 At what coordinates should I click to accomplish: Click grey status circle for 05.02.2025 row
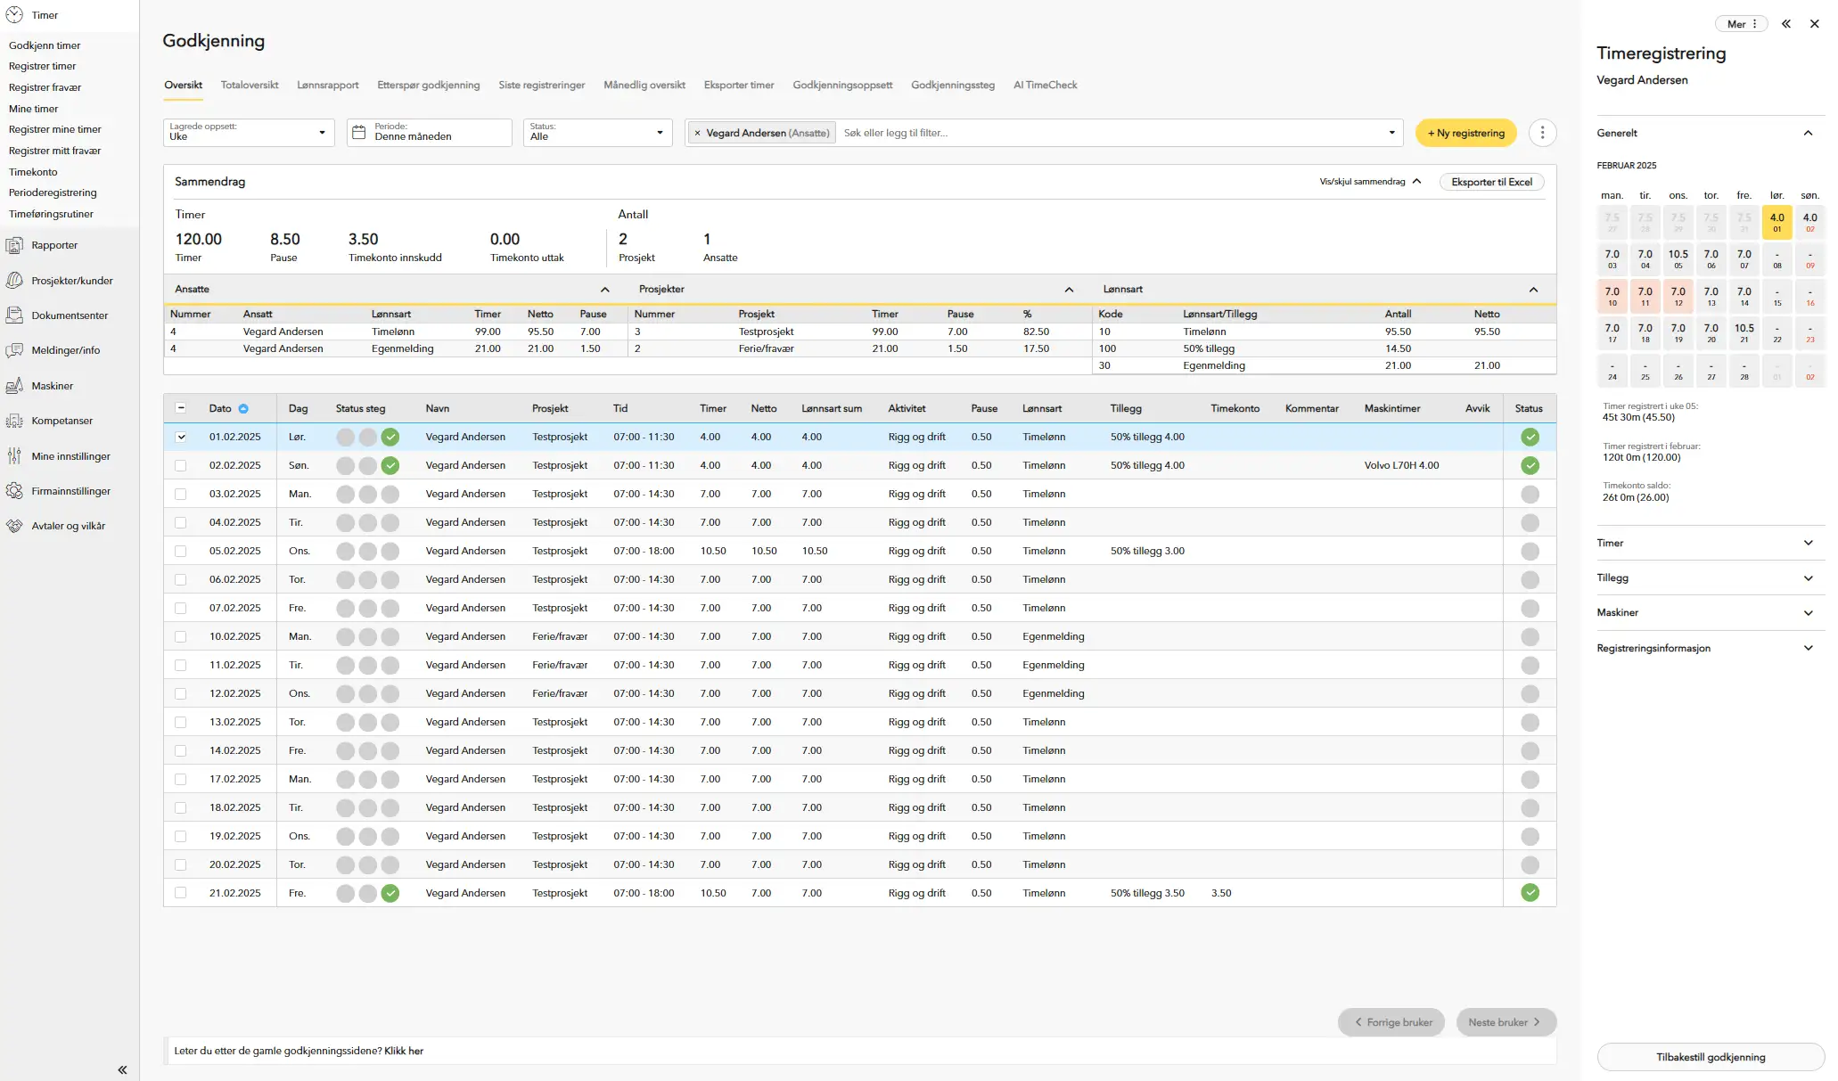[x=1530, y=551]
